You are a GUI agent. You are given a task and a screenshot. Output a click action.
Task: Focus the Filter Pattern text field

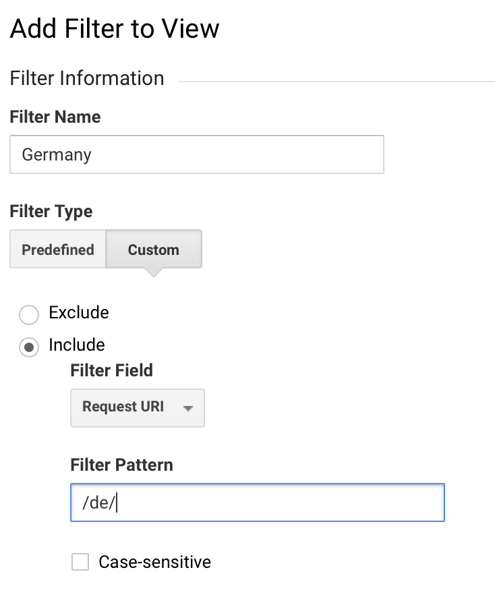[258, 502]
